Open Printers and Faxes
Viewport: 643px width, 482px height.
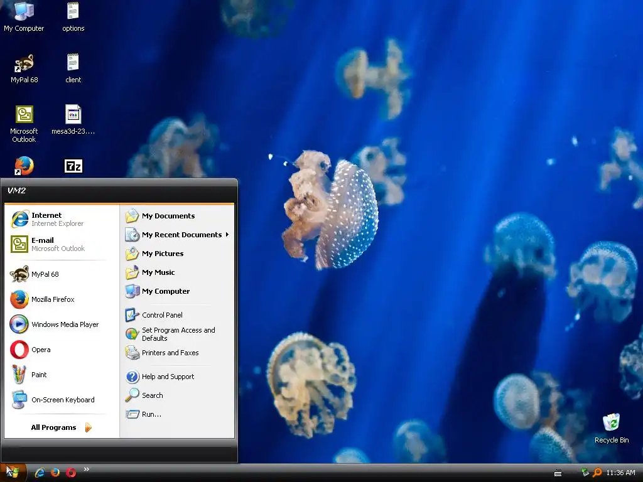coord(177,353)
